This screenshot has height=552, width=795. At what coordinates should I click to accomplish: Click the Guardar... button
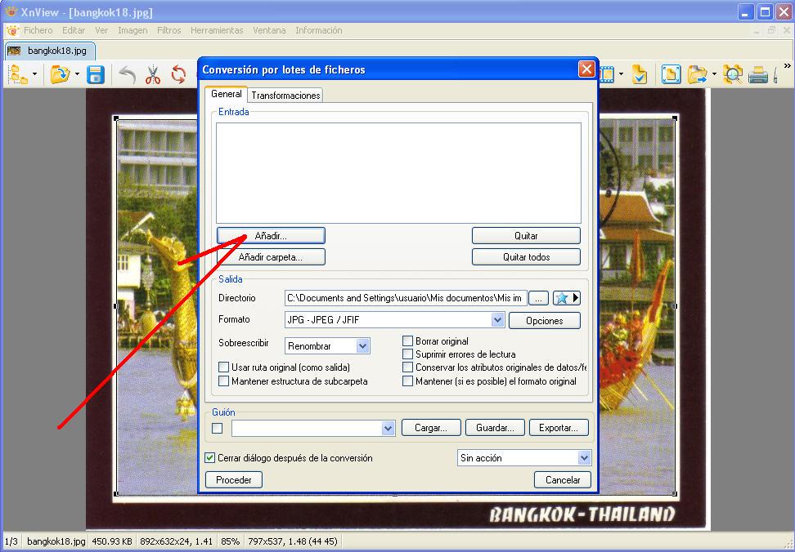[495, 428]
